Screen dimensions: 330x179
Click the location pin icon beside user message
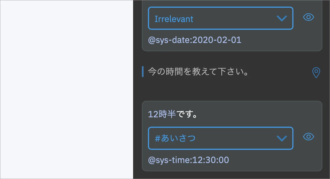(x=316, y=73)
